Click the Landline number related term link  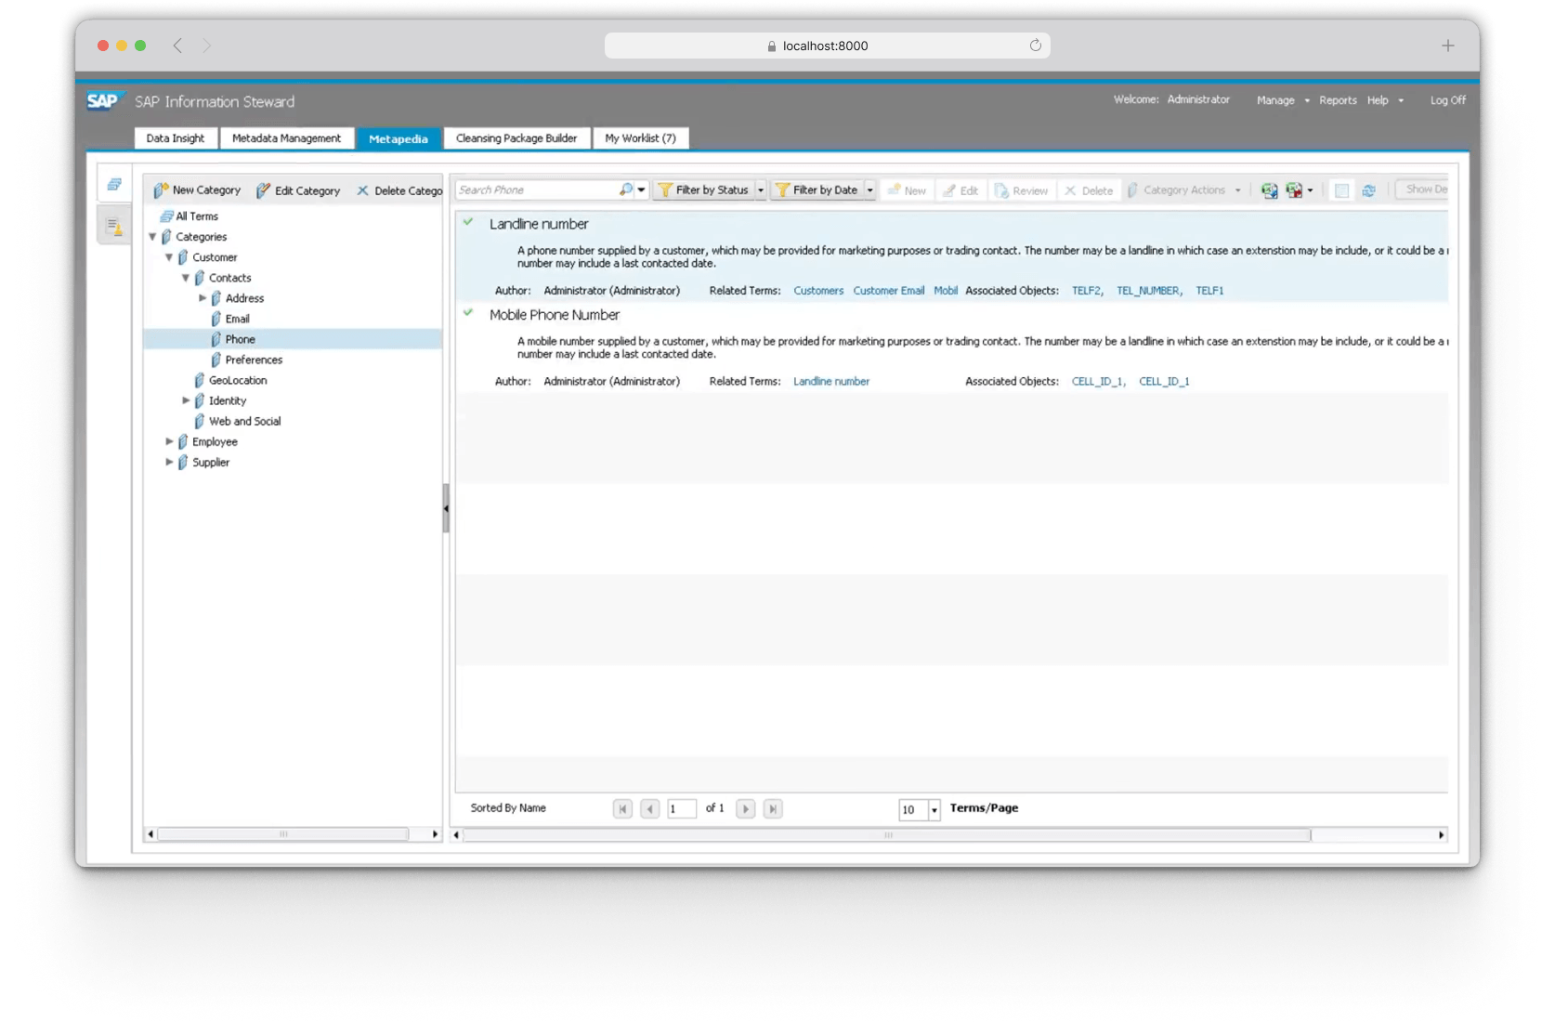click(830, 381)
